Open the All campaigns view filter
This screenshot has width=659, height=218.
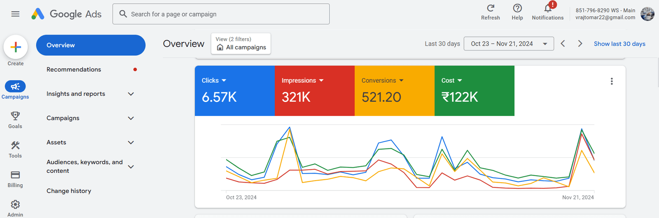point(241,44)
